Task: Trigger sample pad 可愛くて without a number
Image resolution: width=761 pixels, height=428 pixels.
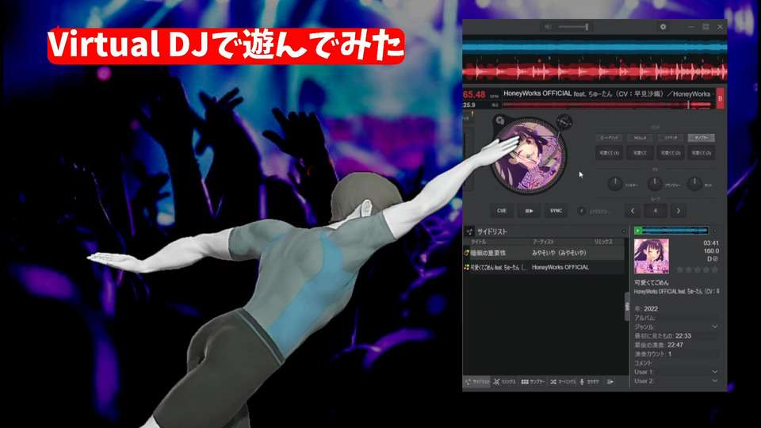Action: point(640,153)
